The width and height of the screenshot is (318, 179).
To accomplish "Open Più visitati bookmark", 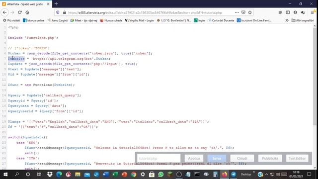I will [x=11, y=20].
